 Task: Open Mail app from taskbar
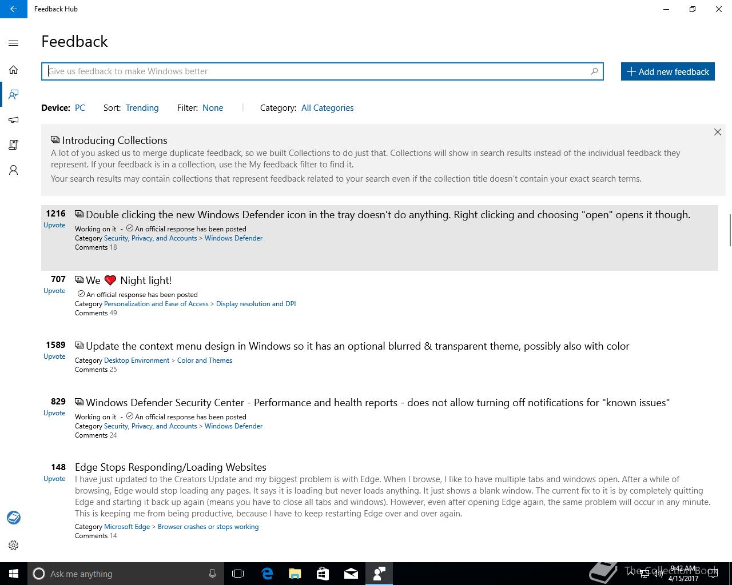point(351,574)
